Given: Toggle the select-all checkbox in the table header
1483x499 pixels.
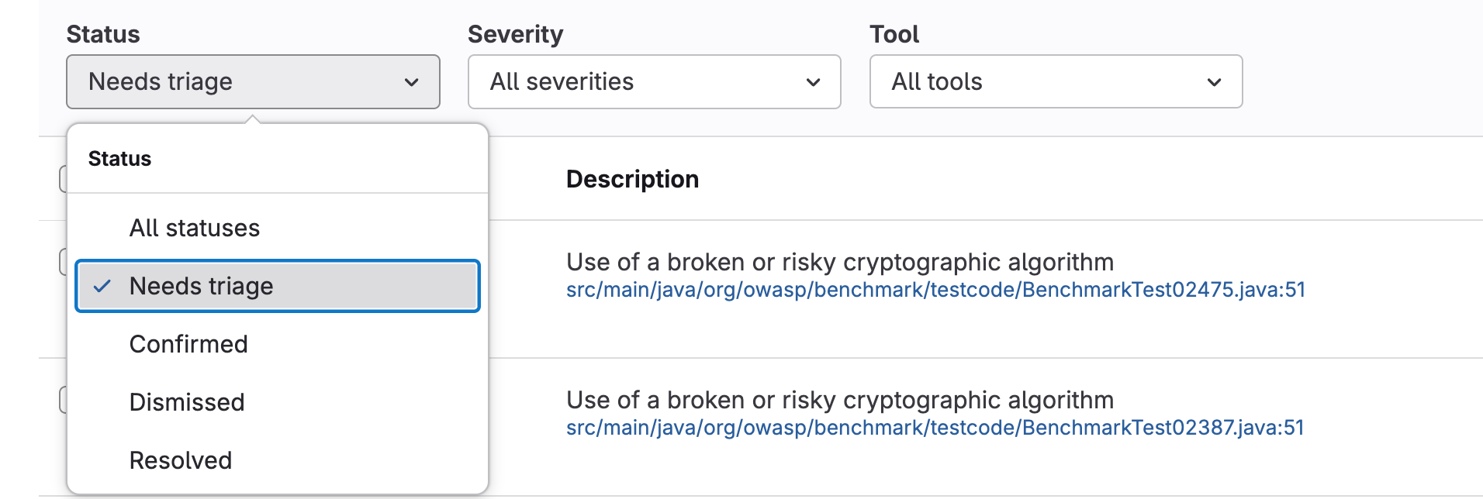Looking at the screenshot, I should (63, 179).
